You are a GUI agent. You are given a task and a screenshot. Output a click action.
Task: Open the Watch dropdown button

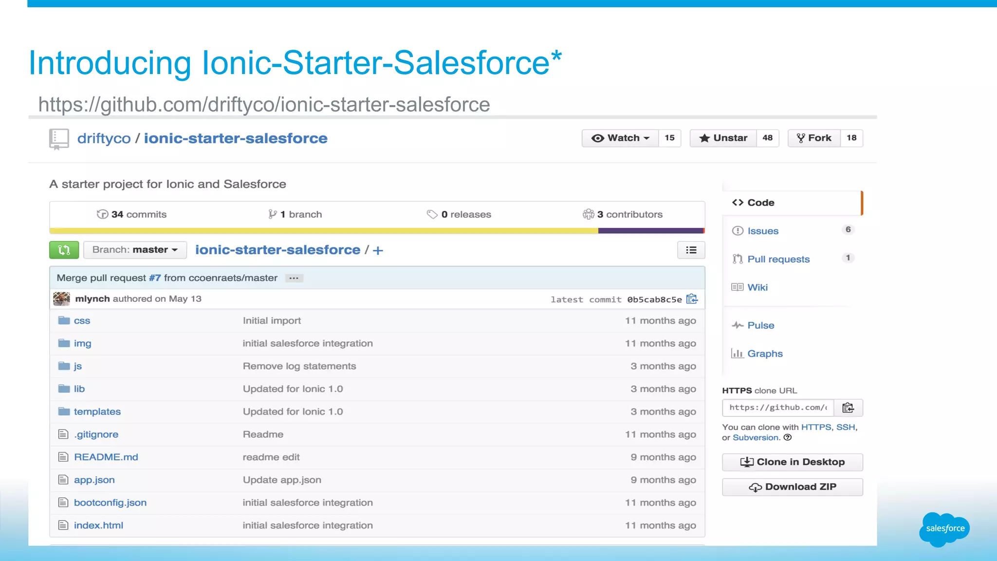[620, 138]
